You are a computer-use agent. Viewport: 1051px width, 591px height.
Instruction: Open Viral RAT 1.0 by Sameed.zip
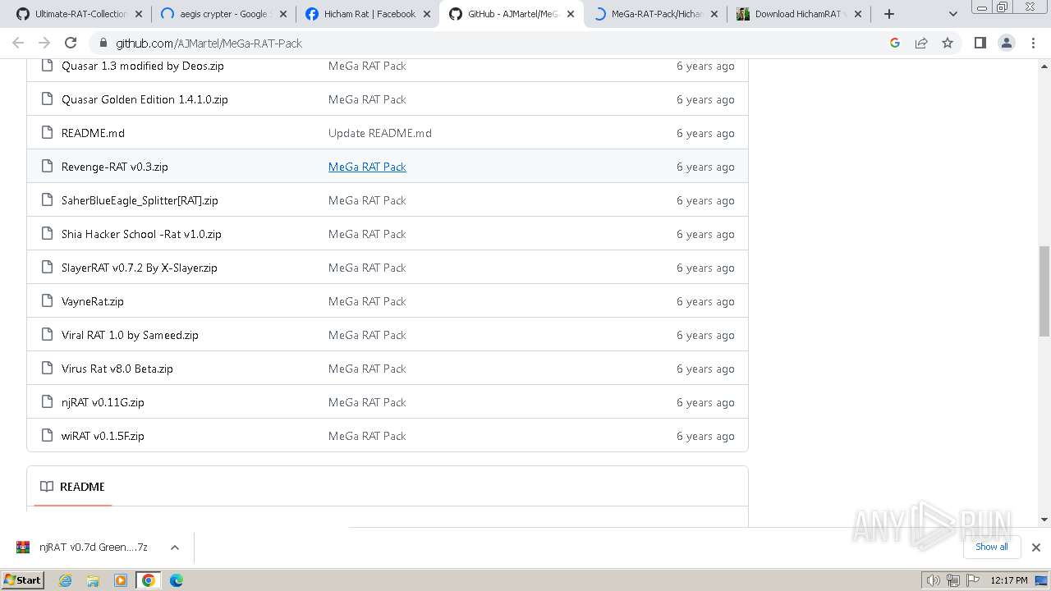pos(130,335)
